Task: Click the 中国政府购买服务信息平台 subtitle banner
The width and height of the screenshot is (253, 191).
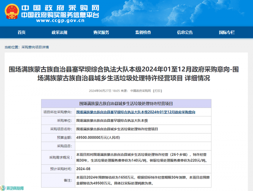Action: pyautogui.click(x=60, y=15)
